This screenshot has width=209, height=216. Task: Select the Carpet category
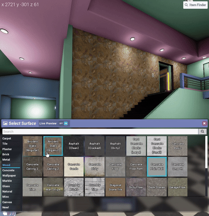pos(7,138)
